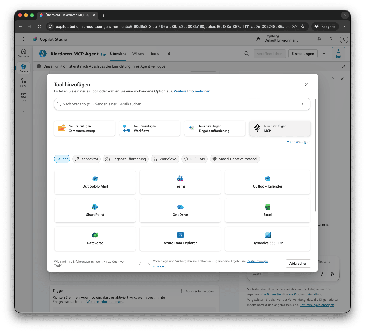Choose the Outlook-E-Mail connector
Screen dimensions: 365x332
pos(95,182)
